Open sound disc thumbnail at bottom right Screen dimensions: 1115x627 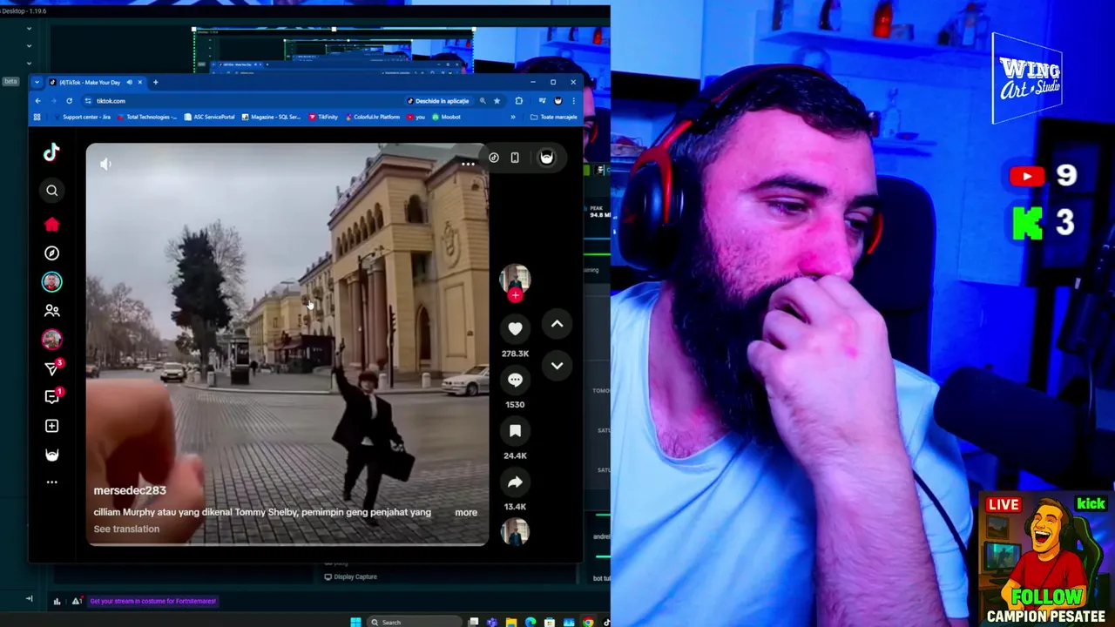coord(515,532)
